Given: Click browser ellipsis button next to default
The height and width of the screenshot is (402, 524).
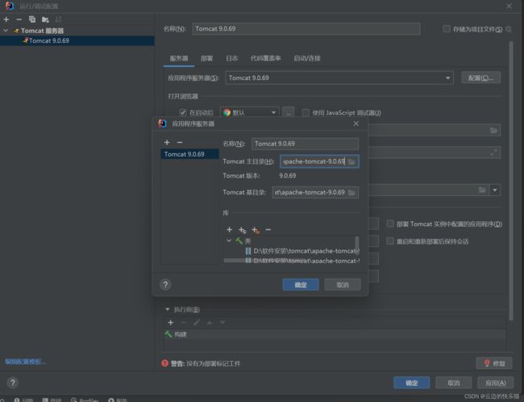Looking at the screenshot, I should tap(289, 112).
